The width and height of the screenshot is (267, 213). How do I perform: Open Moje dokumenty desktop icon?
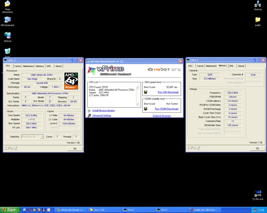click(x=8, y=7)
